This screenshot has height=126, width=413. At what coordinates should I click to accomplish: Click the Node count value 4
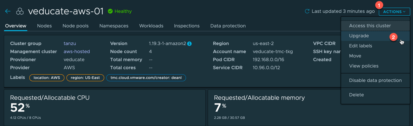tap(151, 51)
